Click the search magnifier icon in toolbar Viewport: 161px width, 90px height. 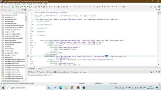(x=151, y=7)
